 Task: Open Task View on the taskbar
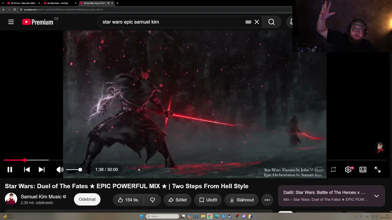tap(183, 216)
